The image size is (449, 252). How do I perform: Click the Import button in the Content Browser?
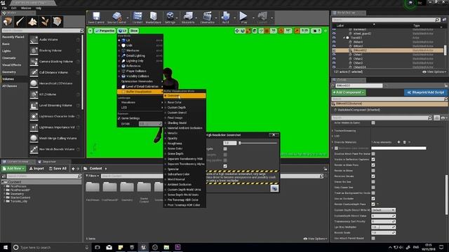pos(36,169)
